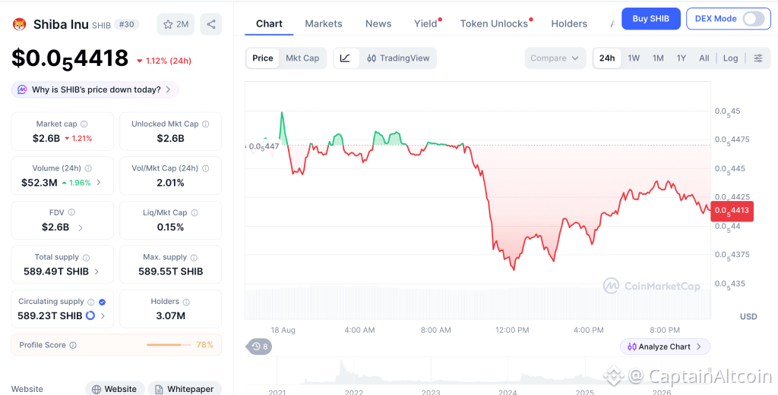Viewport: 778px width, 395px height.
Task: Add SHIB to watchlist with star button
Action: tap(176, 24)
